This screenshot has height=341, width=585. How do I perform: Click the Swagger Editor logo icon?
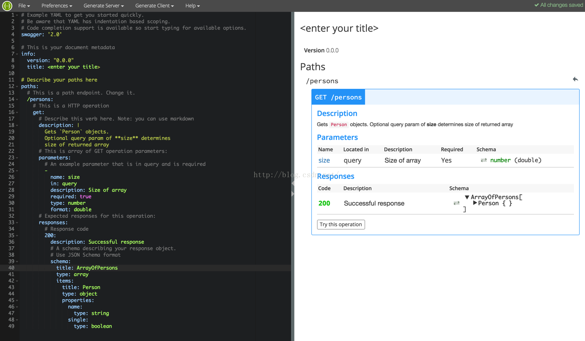(x=7, y=6)
